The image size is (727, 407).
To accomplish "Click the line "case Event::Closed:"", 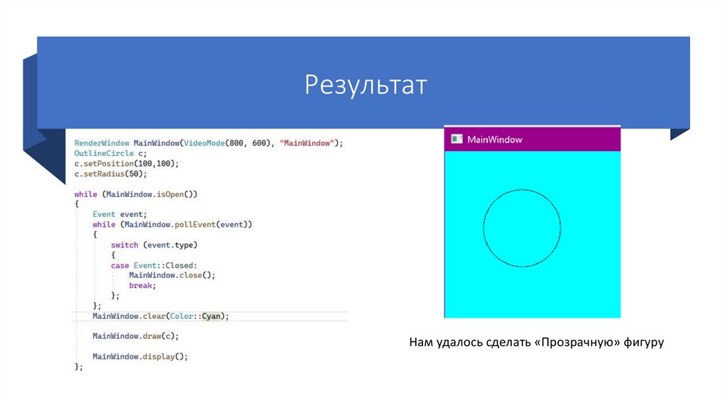I will pos(154,265).
